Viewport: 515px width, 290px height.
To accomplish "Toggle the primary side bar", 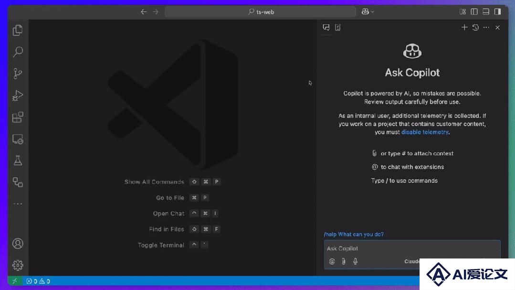I will pos(474,12).
